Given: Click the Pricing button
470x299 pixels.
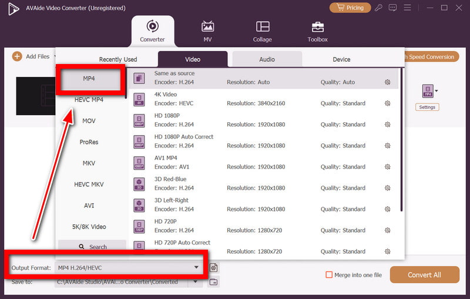Looking at the screenshot, I should coord(350,8).
